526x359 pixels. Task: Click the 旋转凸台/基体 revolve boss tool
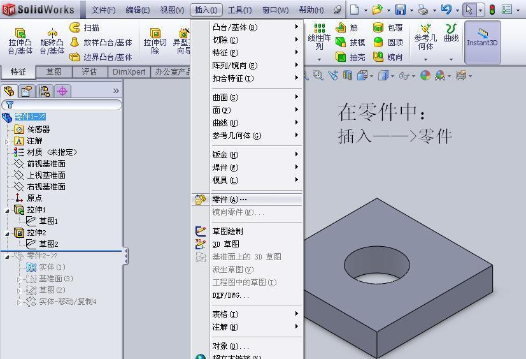point(52,41)
